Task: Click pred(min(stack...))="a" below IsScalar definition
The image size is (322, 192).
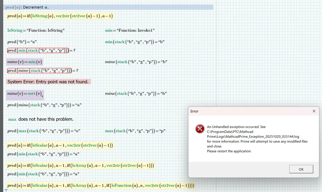Action: click(43, 154)
